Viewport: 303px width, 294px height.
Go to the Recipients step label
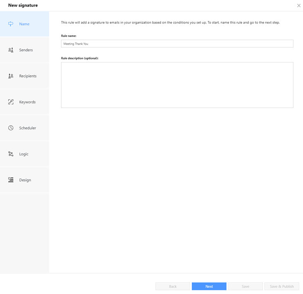(x=28, y=76)
